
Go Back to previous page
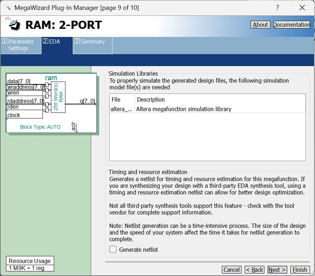(254, 270)
